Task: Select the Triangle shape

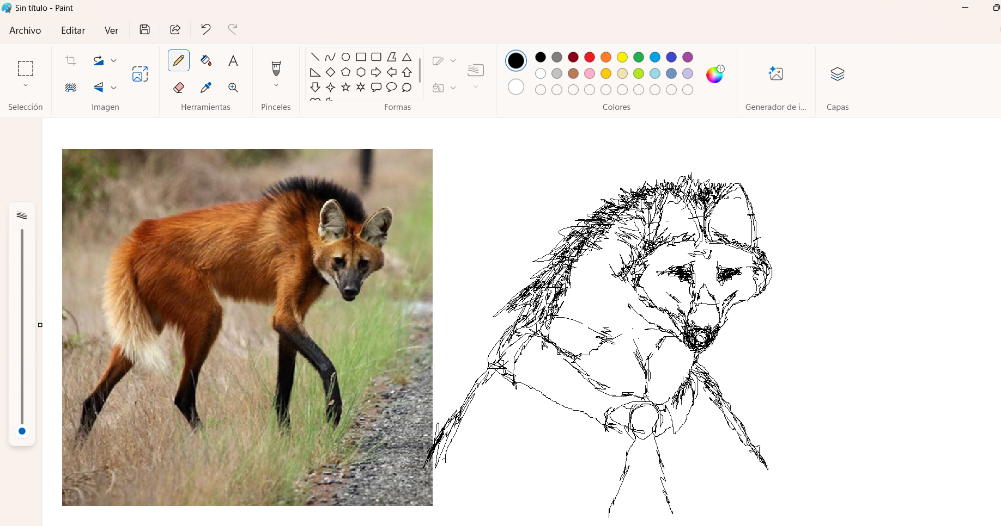Action: pyautogui.click(x=407, y=57)
